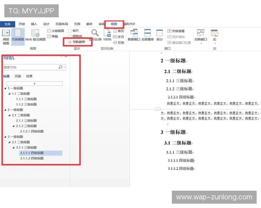Viewport: 261px width, 208px height.
Task: Open the 页面布局 page layout tab
Action: [x=62, y=24]
